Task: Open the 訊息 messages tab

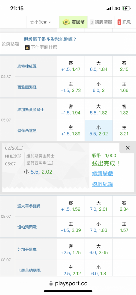Action: click(124, 22)
